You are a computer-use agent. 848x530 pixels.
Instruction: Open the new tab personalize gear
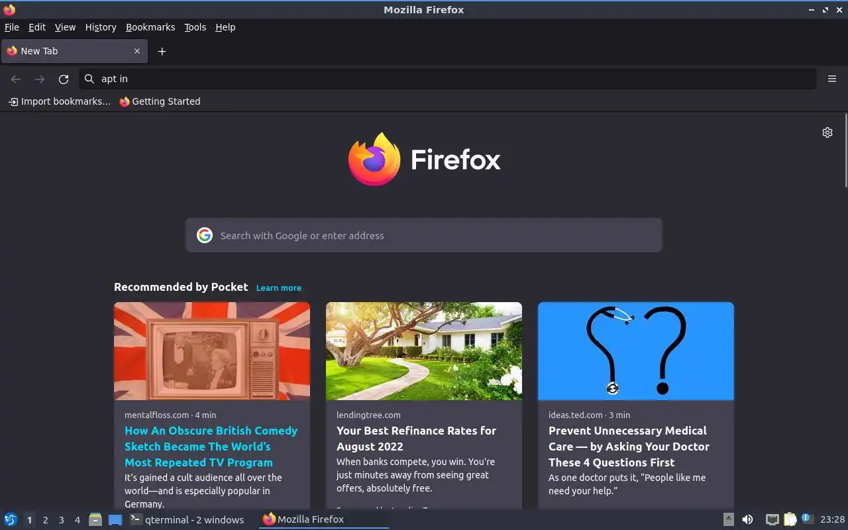[827, 132]
